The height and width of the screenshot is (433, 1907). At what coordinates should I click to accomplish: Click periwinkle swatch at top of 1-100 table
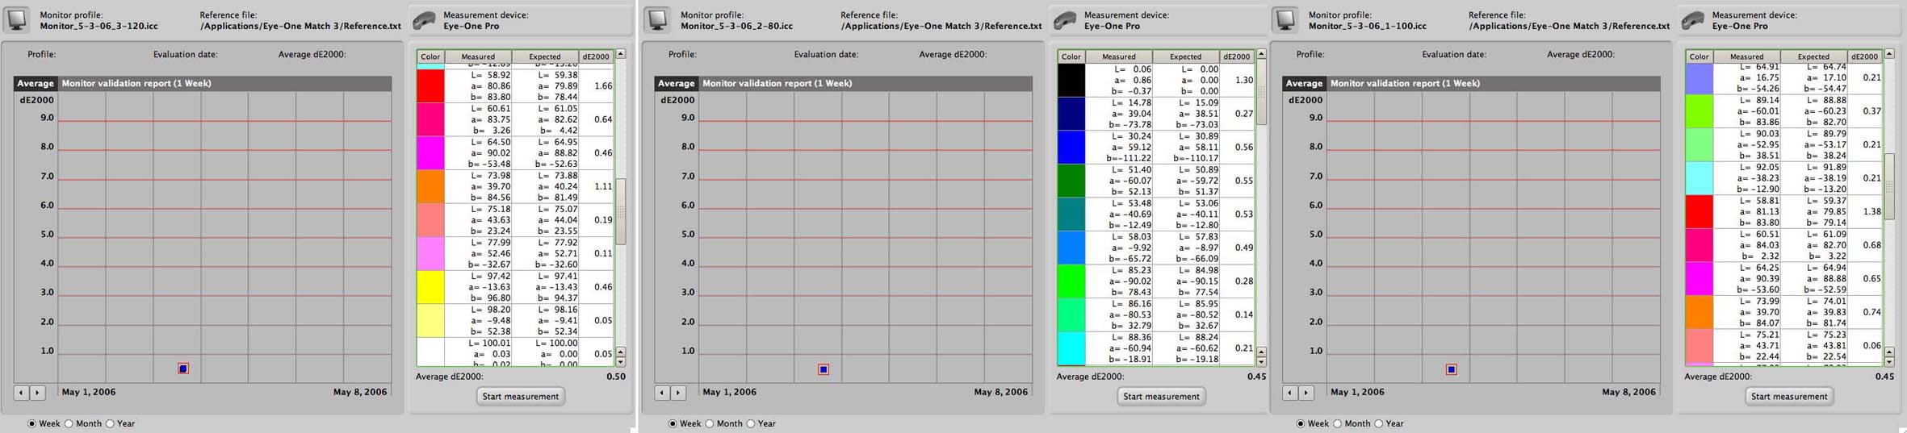tap(1700, 78)
